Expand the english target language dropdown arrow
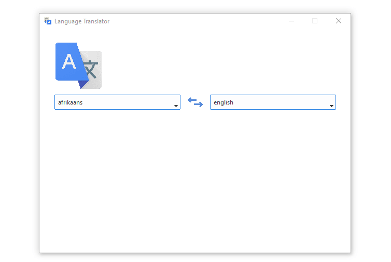Viewport: 391px width, 262px height. [331, 106]
